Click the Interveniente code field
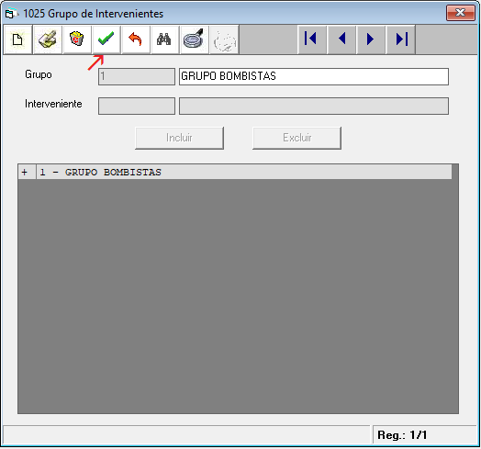Image resolution: width=481 pixels, height=449 pixels. pos(137,106)
